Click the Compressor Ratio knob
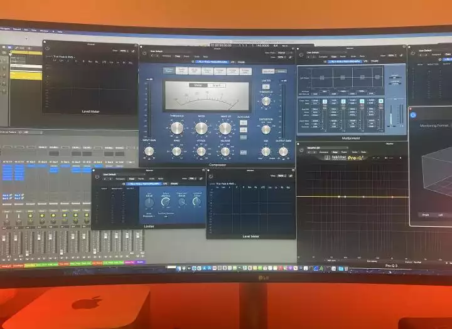This screenshot has height=329, width=452. (202, 128)
